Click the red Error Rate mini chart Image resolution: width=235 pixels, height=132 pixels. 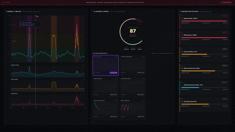click(48, 100)
